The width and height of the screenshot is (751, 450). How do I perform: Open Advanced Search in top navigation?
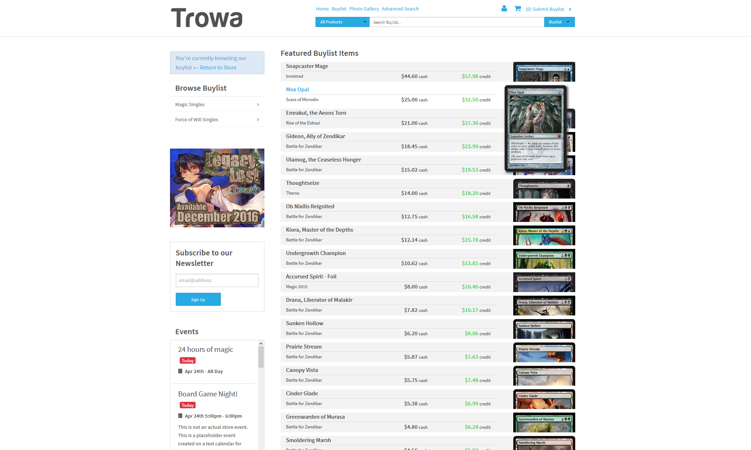click(400, 9)
